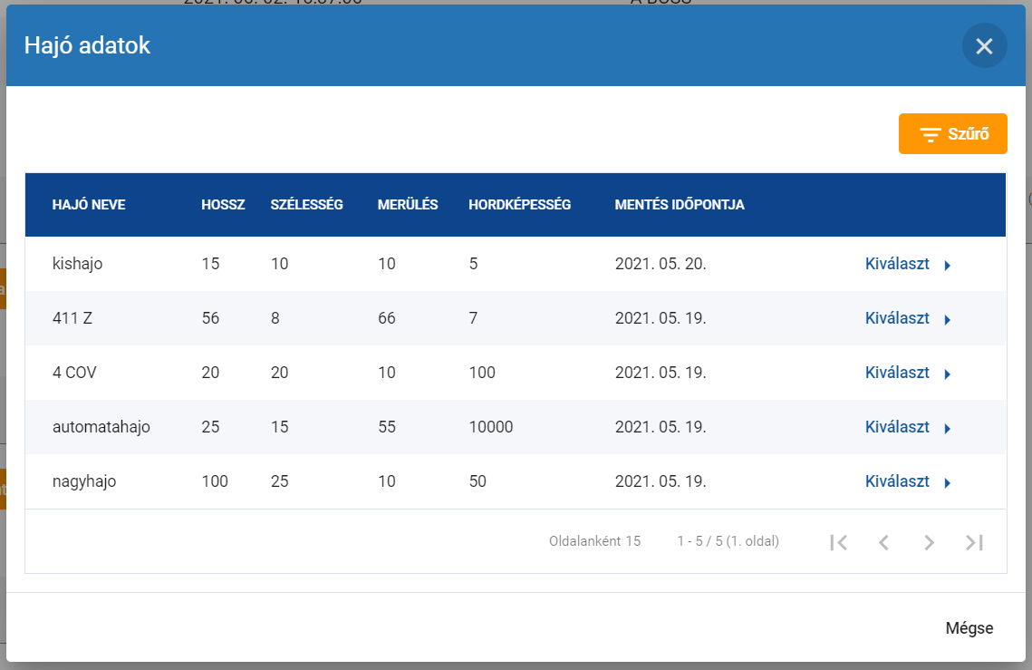Sort by the Hordképesség column header

(519, 205)
